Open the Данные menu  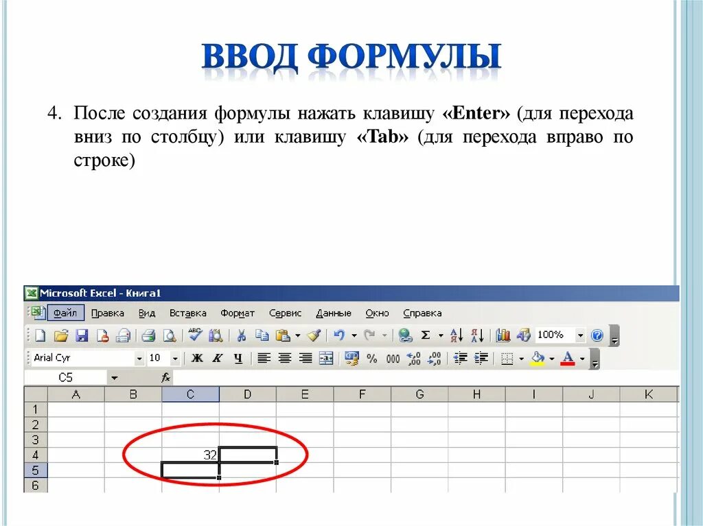click(334, 313)
